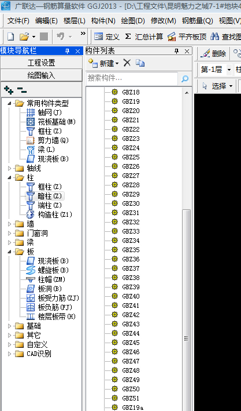Viewport: 241px width, 411px height.
Task: Click 平齐板顶 tool
Action: point(187,37)
